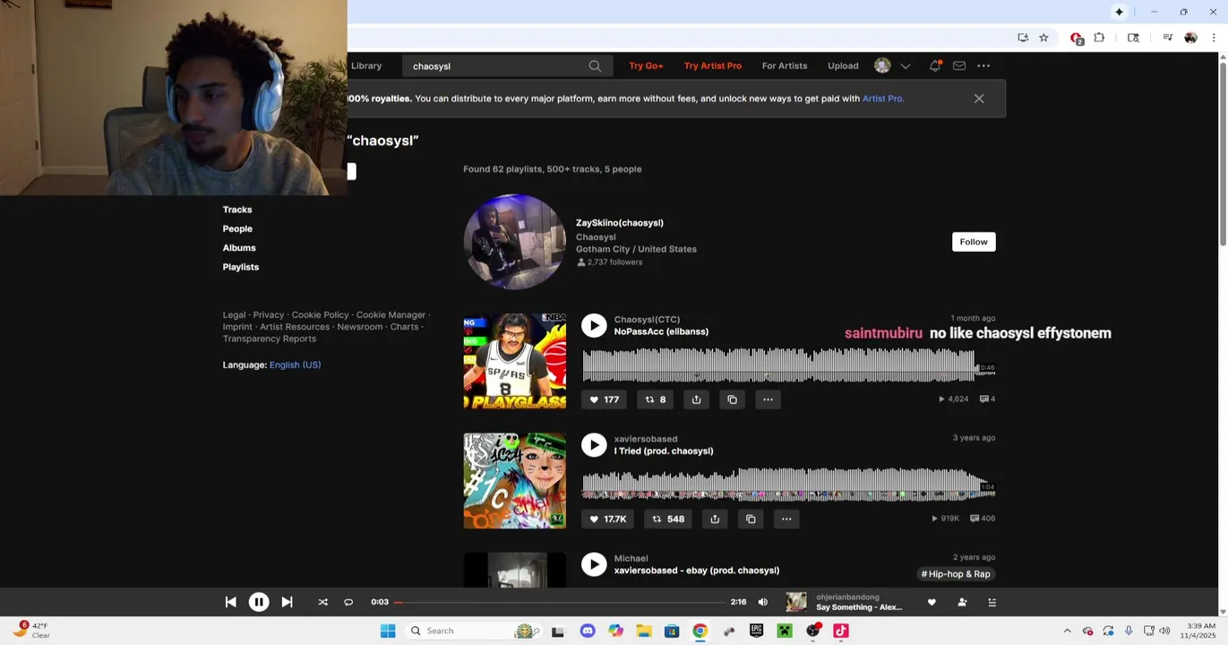1228x645 pixels.
Task: Click Try Go+ link
Action: pos(646,65)
